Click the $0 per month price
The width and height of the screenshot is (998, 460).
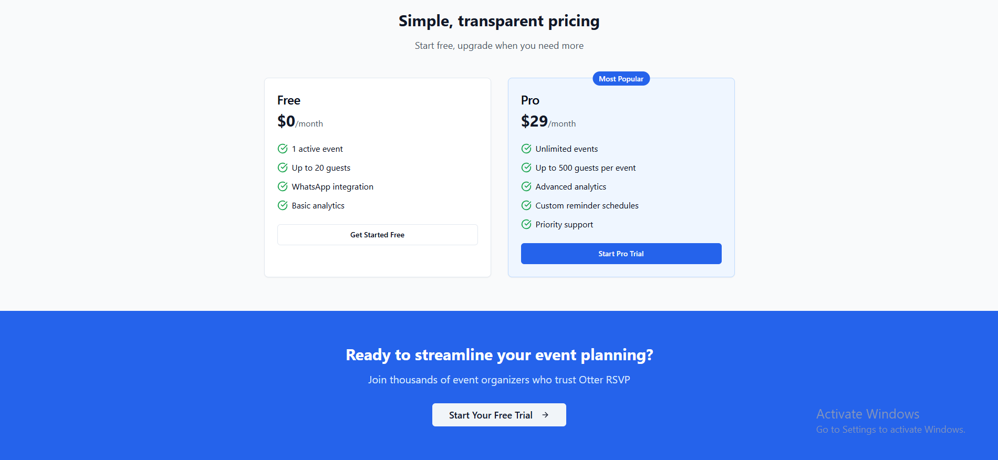[300, 122]
